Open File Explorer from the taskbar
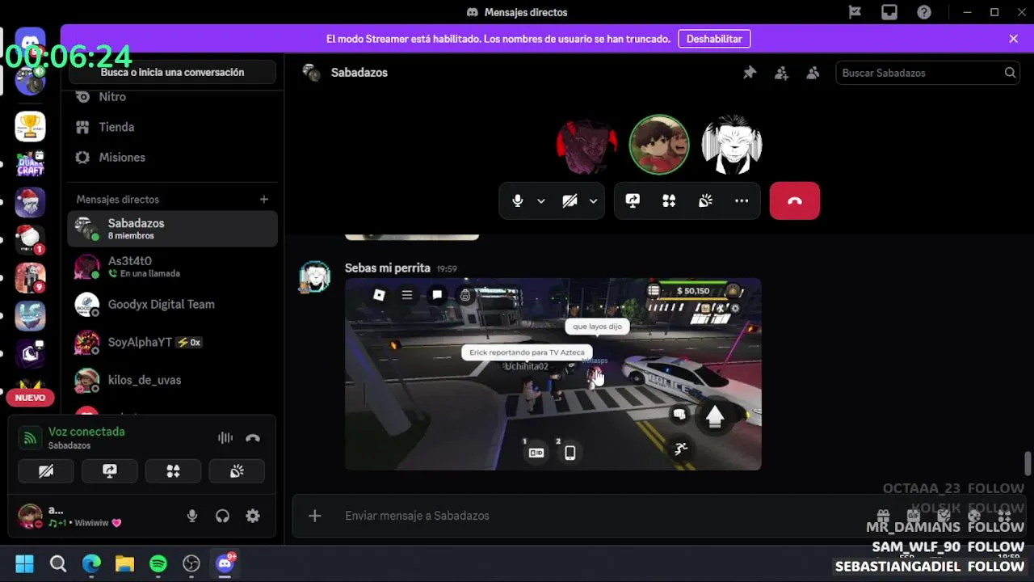Viewport: 1034px width, 582px height. click(x=124, y=563)
